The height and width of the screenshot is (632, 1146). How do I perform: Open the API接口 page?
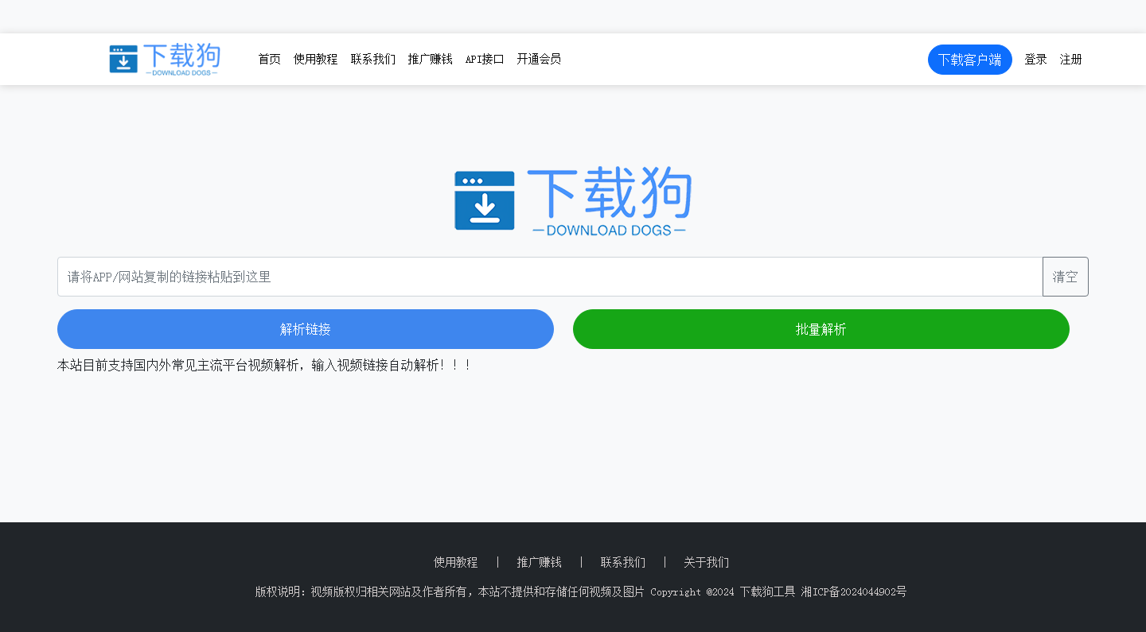pyautogui.click(x=484, y=59)
